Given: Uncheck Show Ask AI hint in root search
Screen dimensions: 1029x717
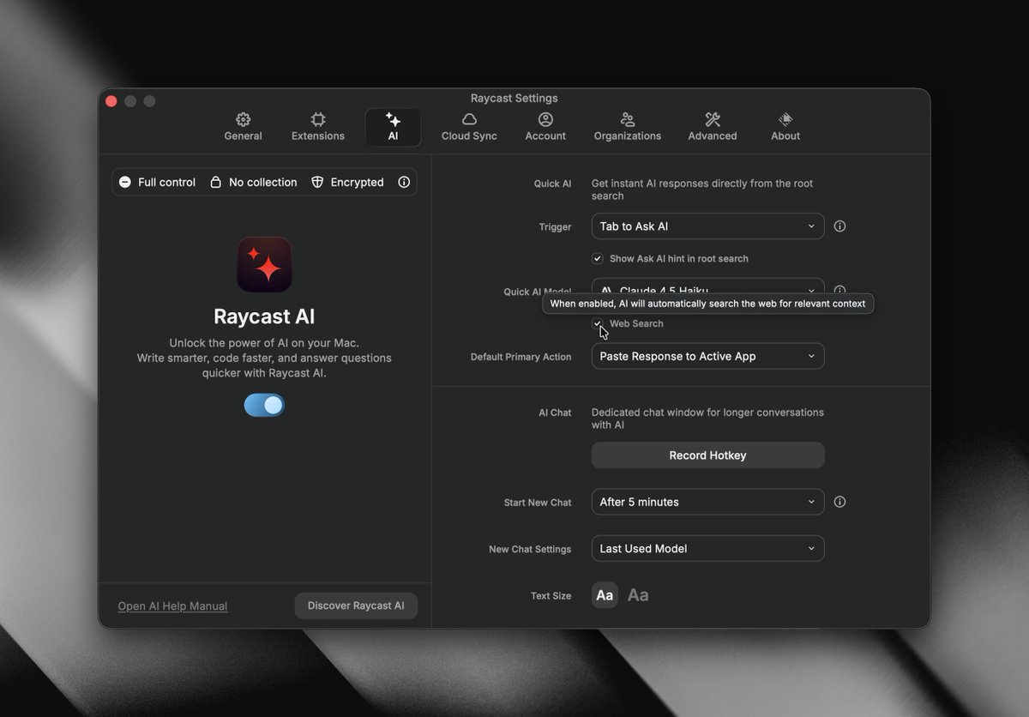Looking at the screenshot, I should [598, 258].
